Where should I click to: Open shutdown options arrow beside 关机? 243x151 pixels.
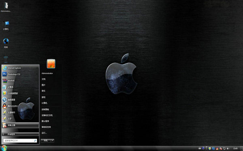pos(53,141)
